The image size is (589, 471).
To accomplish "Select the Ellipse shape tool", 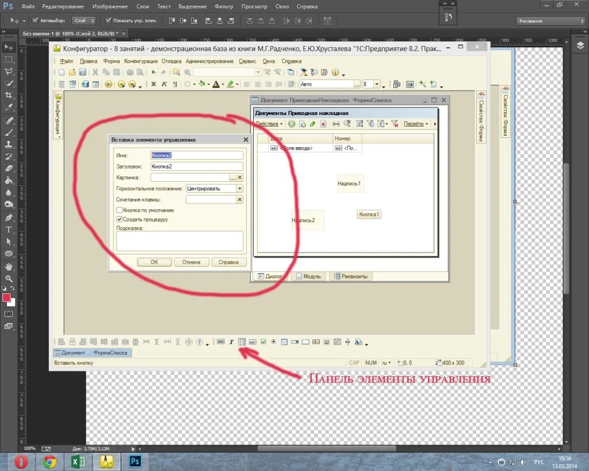I will pyautogui.click(x=9, y=254).
